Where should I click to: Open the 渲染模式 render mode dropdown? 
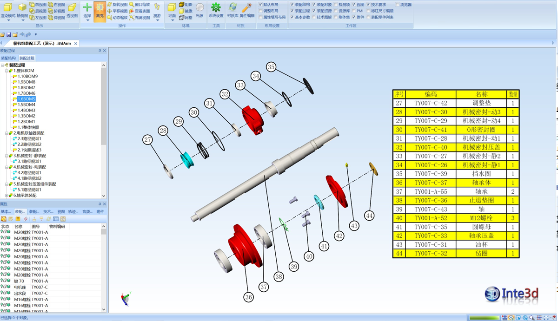click(8, 11)
